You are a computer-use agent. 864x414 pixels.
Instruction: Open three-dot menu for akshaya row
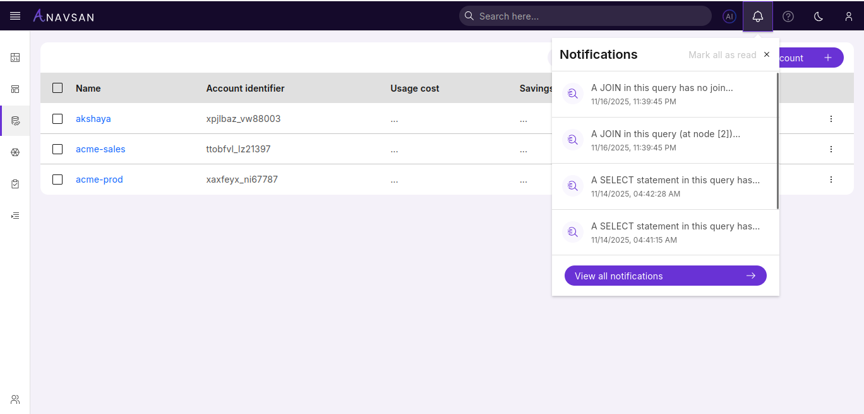(831, 119)
